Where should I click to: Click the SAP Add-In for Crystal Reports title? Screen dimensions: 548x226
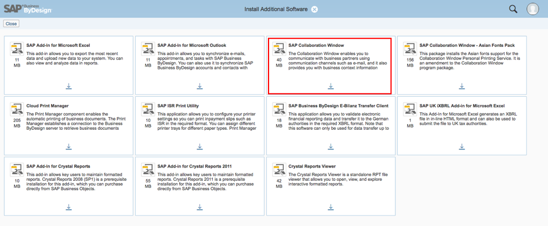click(x=59, y=166)
